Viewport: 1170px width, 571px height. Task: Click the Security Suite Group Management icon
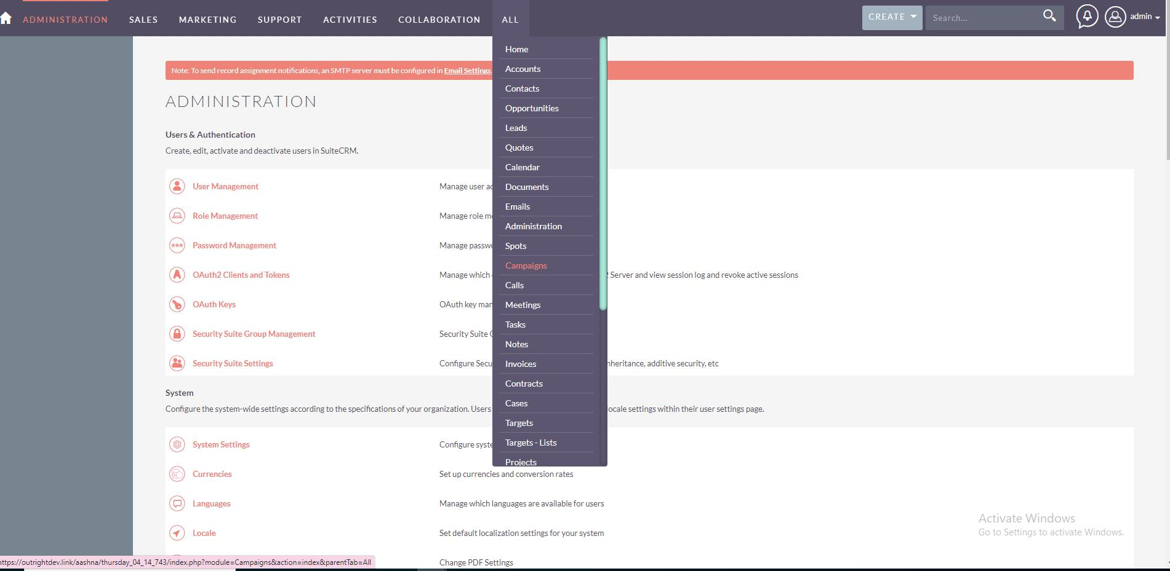coord(177,334)
